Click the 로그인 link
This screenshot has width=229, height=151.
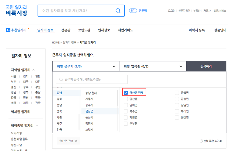172,11
